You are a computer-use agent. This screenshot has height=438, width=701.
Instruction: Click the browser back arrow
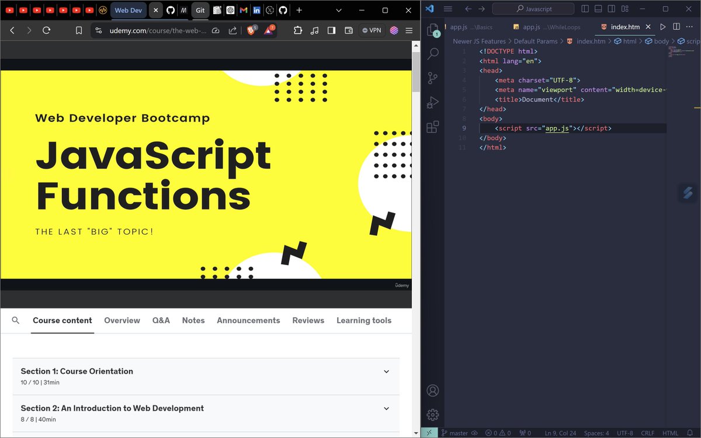coord(12,30)
